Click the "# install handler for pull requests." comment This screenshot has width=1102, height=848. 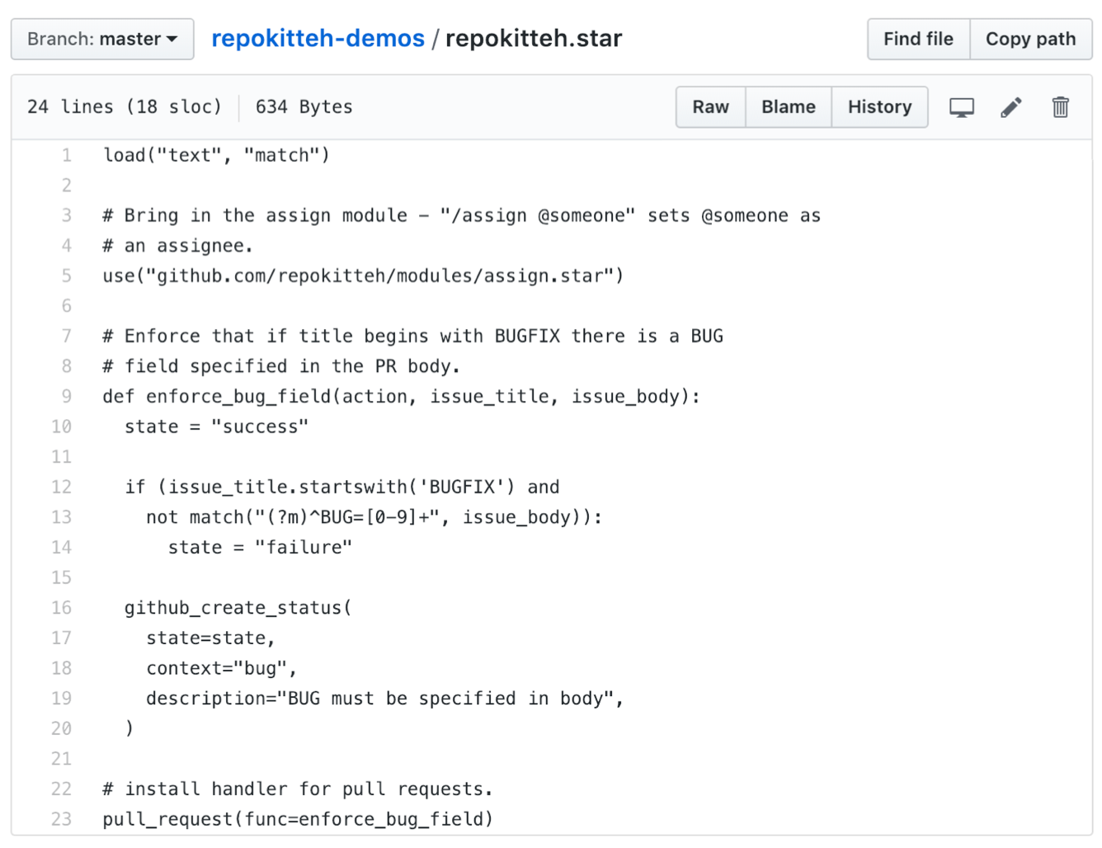pos(298,789)
